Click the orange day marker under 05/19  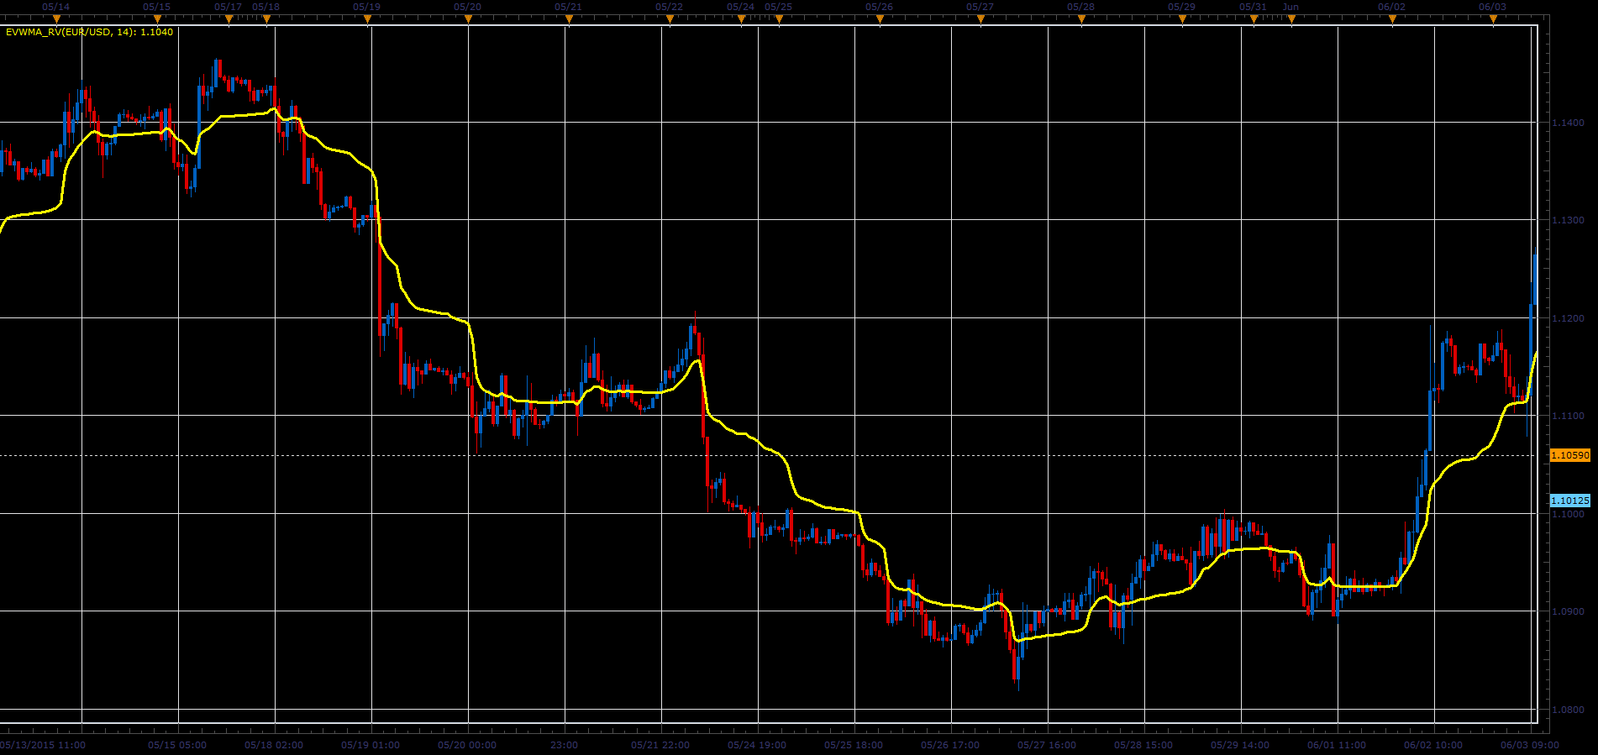pyautogui.click(x=367, y=19)
